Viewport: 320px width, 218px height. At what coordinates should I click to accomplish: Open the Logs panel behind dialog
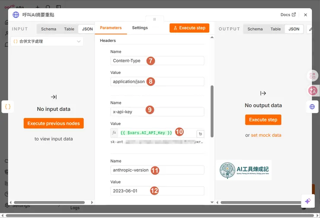click(x=75, y=208)
